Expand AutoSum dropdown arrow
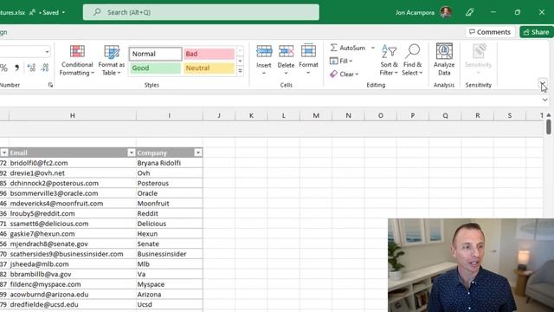 pyautogui.click(x=373, y=48)
